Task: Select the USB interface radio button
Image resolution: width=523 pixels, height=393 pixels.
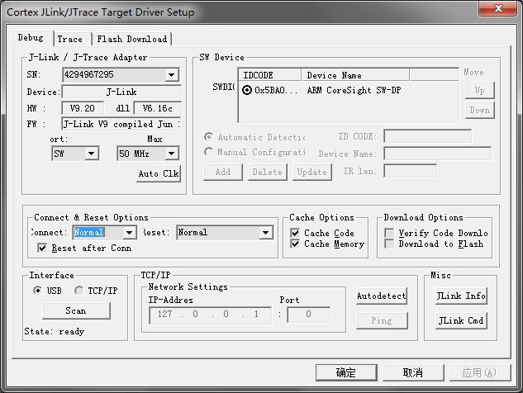Action: coord(38,291)
